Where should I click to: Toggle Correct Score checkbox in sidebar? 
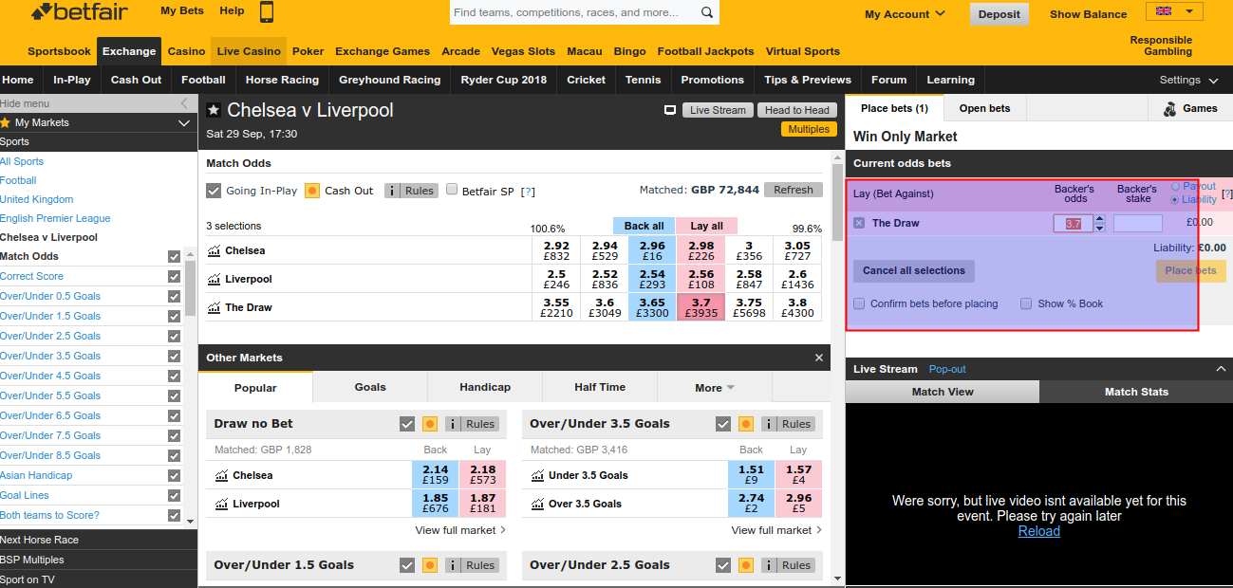174,276
